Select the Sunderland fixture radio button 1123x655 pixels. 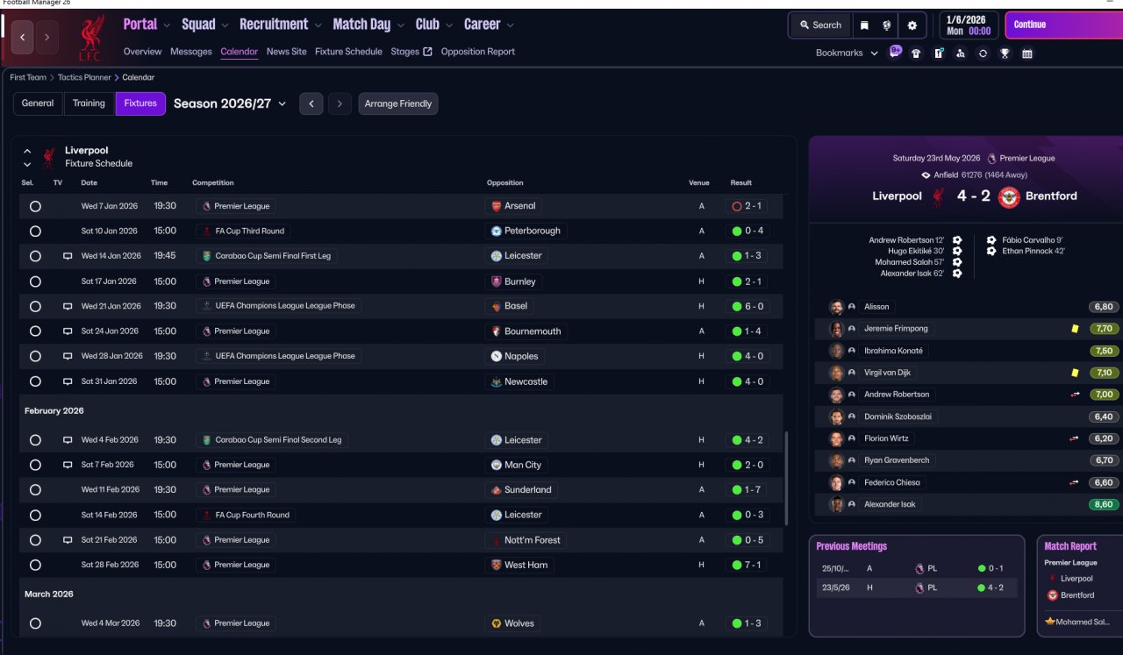pos(35,490)
